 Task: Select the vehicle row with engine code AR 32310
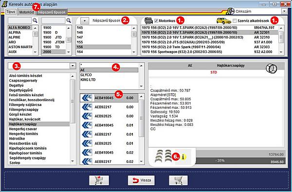pos(209,37)
